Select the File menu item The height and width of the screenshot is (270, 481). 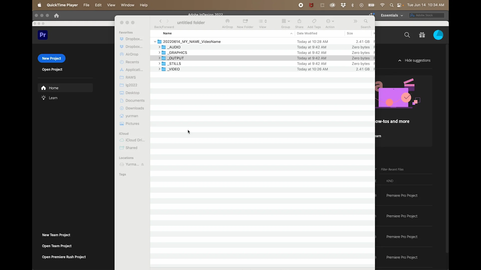click(86, 5)
